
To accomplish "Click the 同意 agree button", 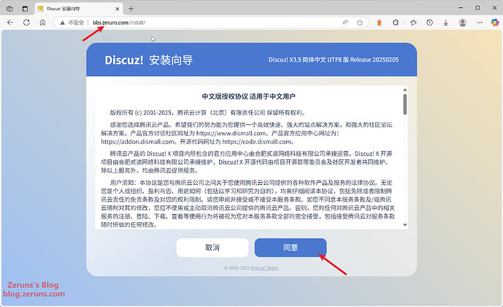I will (x=291, y=248).
